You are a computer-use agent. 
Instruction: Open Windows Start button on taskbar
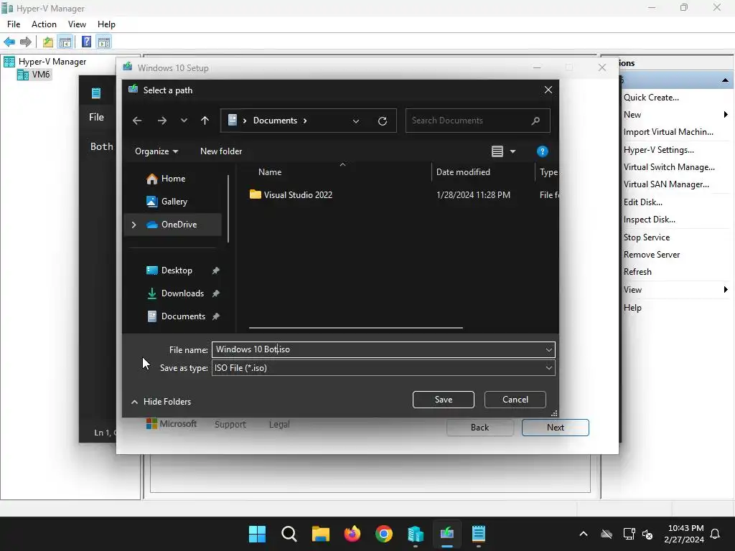(257, 534)
